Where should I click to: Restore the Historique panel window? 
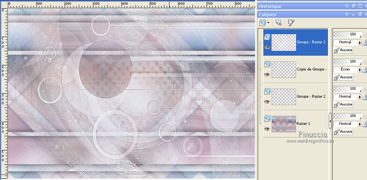354,6
